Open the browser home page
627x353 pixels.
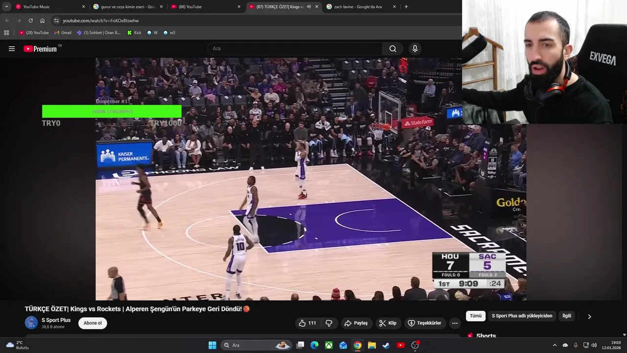(42, 21)
